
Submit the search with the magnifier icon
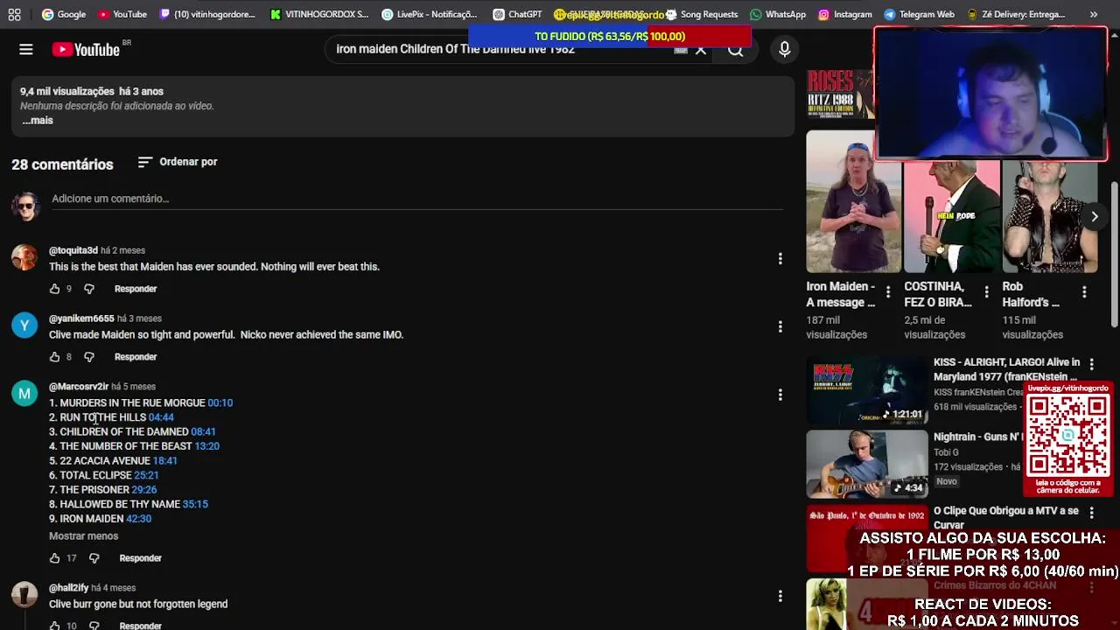736,50
